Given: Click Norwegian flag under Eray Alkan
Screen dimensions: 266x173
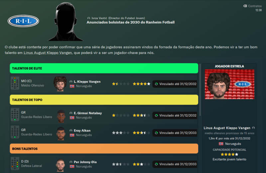Looking at the screenshot, I should (72, 135).
